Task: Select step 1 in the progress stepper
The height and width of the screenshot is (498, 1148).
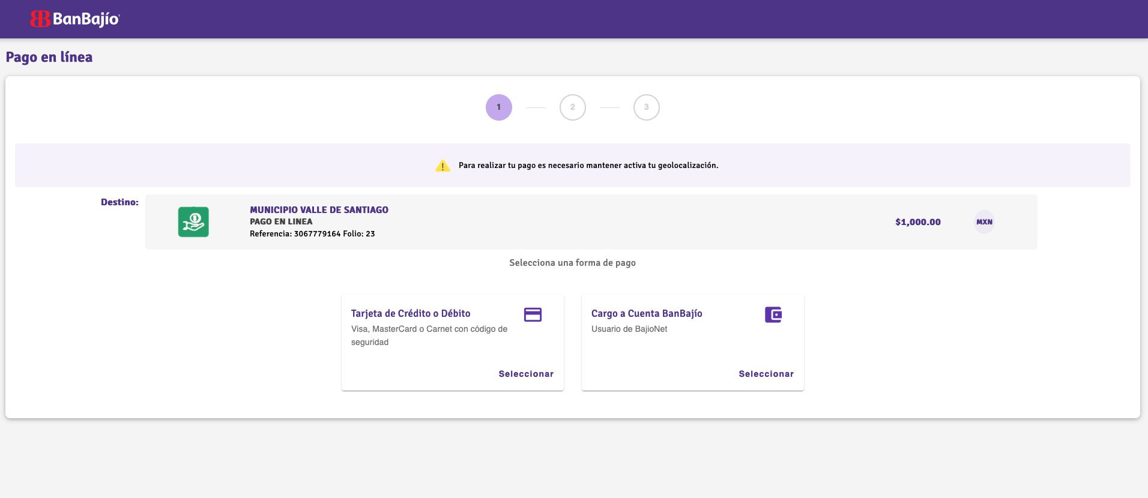Action: point(499,107)
